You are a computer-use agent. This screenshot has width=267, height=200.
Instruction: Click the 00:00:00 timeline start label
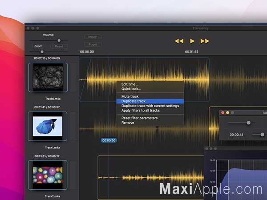point(87,52)
